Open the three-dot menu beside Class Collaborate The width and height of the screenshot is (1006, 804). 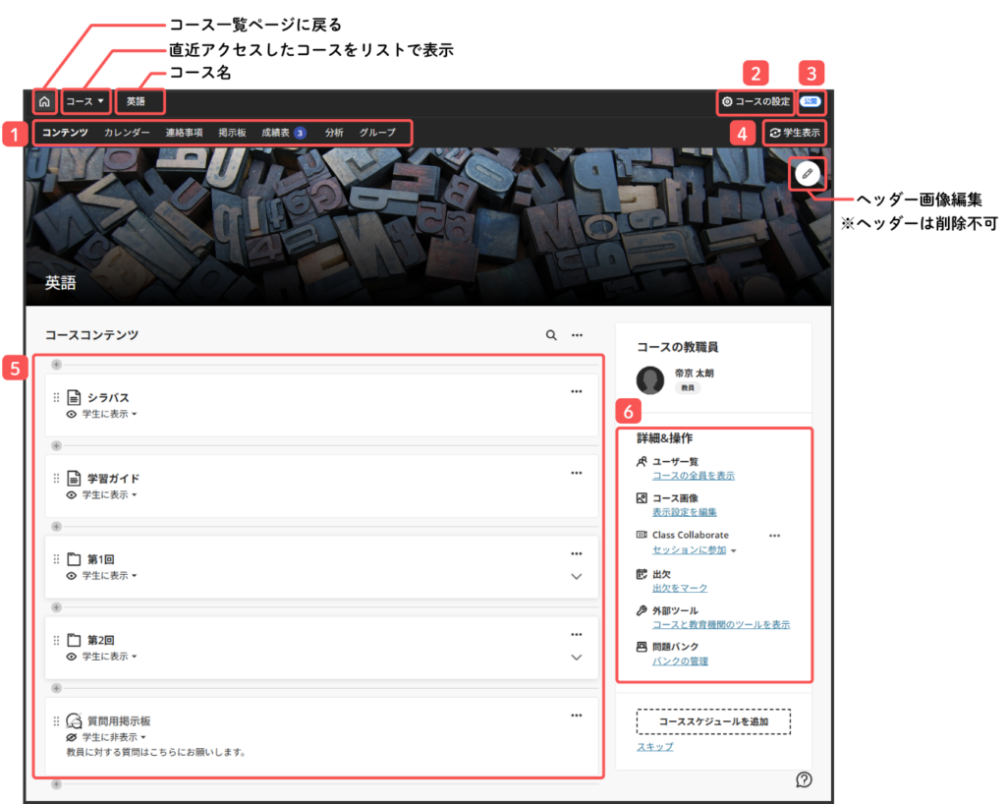774,536
